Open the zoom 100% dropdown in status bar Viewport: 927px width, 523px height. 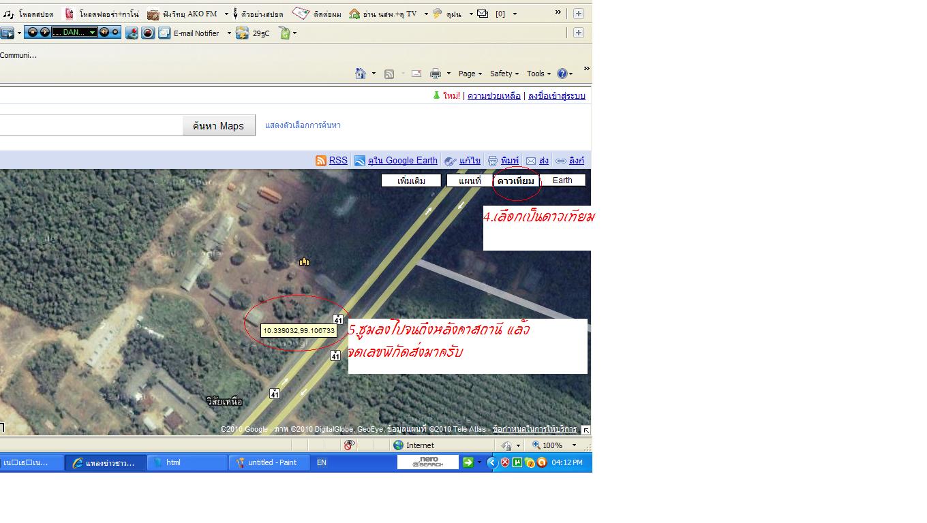click(574, 445)
